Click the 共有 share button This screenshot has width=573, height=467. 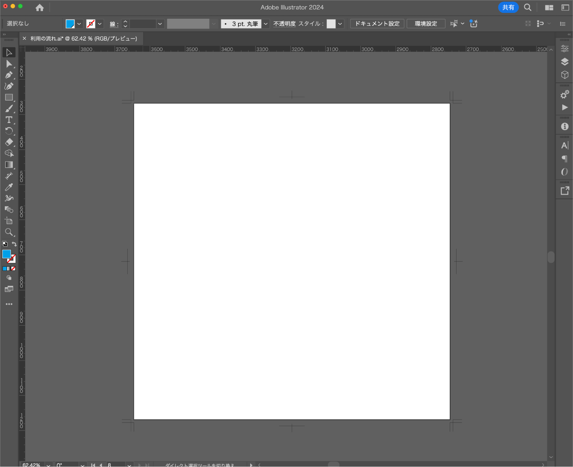[x=508, y=7]
